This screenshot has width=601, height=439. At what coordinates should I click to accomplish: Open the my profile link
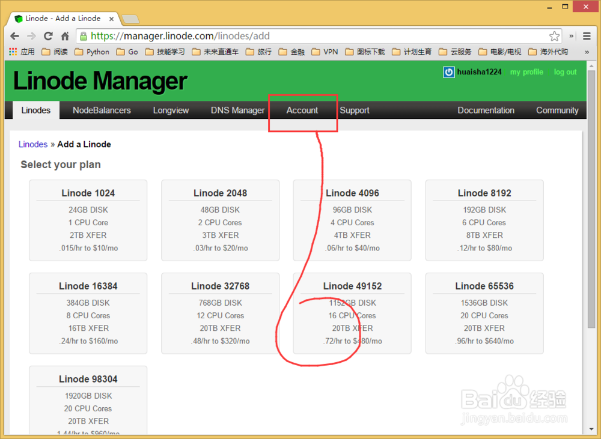526,72
